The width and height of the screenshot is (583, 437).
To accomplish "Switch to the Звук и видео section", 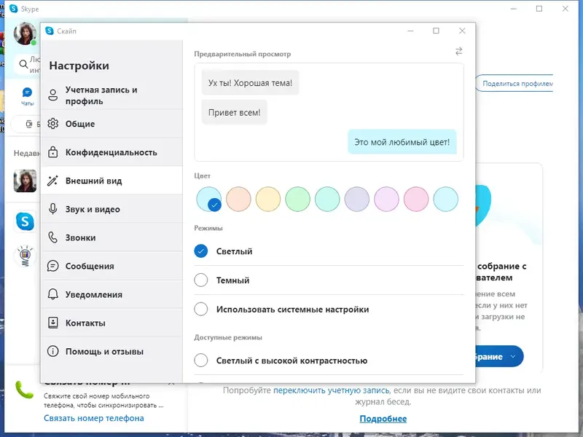I will pyautogui.click(x=111, y=209).
